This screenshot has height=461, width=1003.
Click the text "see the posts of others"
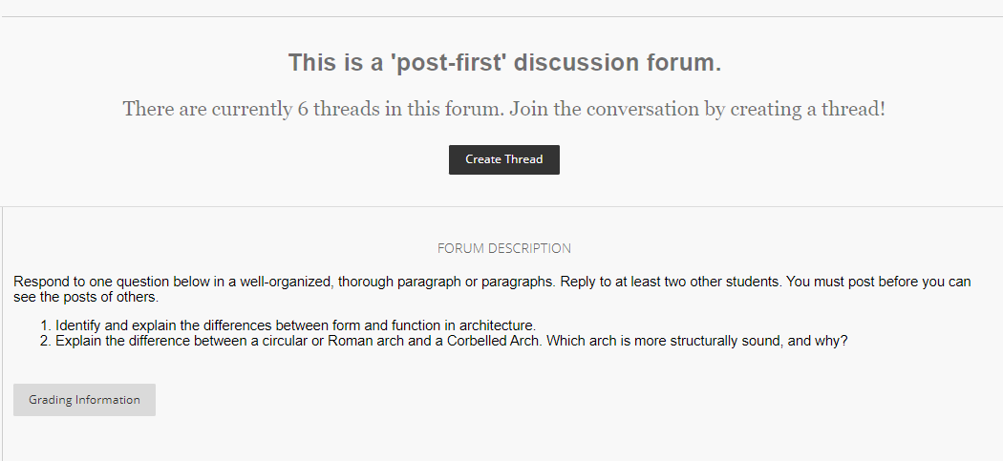pyautogui.click(x=84, y=298)
